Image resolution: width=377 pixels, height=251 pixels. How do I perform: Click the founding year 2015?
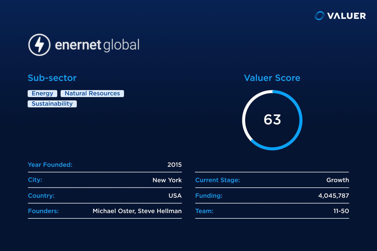point(175,165)
